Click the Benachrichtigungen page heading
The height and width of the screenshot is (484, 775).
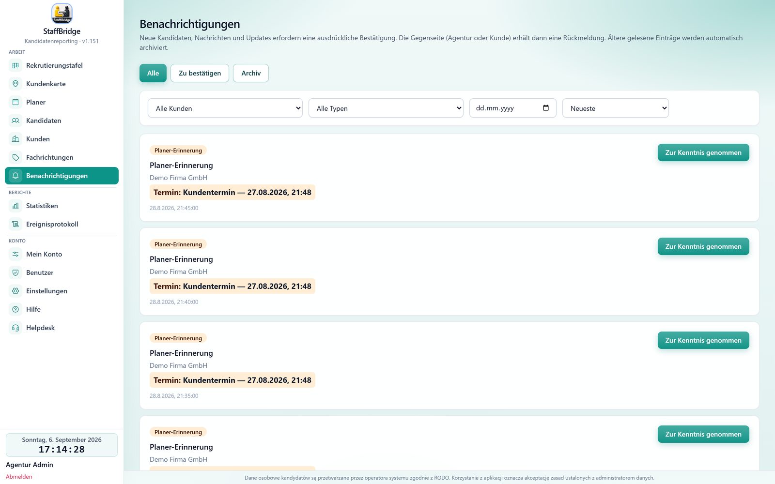click(190, 24)
